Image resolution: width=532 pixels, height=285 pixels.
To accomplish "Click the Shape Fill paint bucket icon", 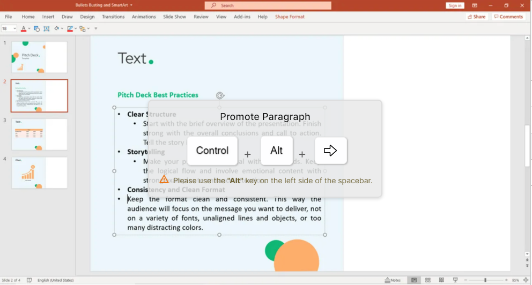I will 56,29.
